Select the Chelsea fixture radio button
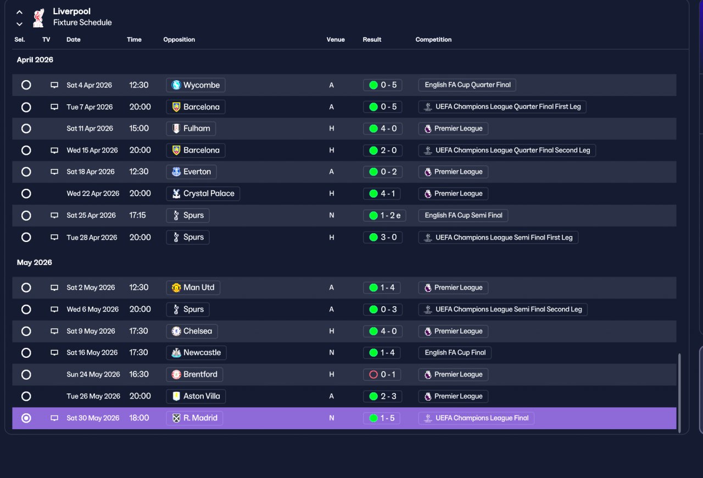This screenshot has height=478, width=703. [x=26, y=331]
